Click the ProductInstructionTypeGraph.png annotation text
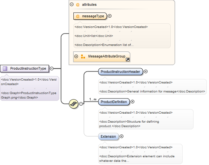This screenshot has width=209, height=165. [29, 95]
